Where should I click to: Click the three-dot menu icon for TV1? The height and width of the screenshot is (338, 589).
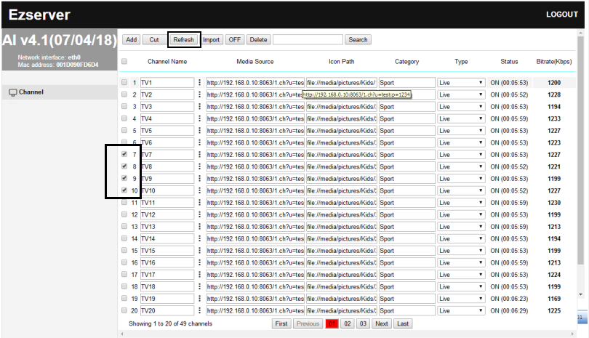point(200,83)
